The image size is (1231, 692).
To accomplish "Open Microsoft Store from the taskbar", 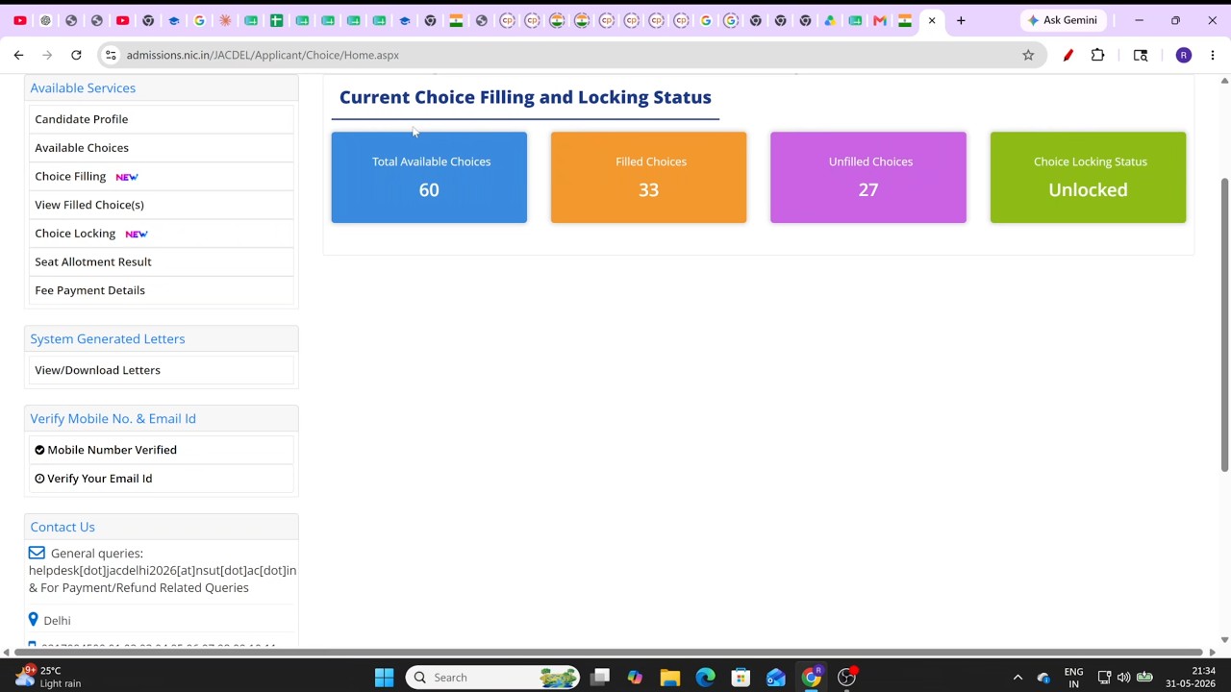I will [741, 678].
